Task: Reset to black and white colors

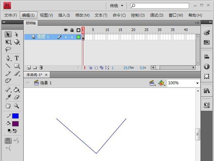Action: tap(9, 131)
